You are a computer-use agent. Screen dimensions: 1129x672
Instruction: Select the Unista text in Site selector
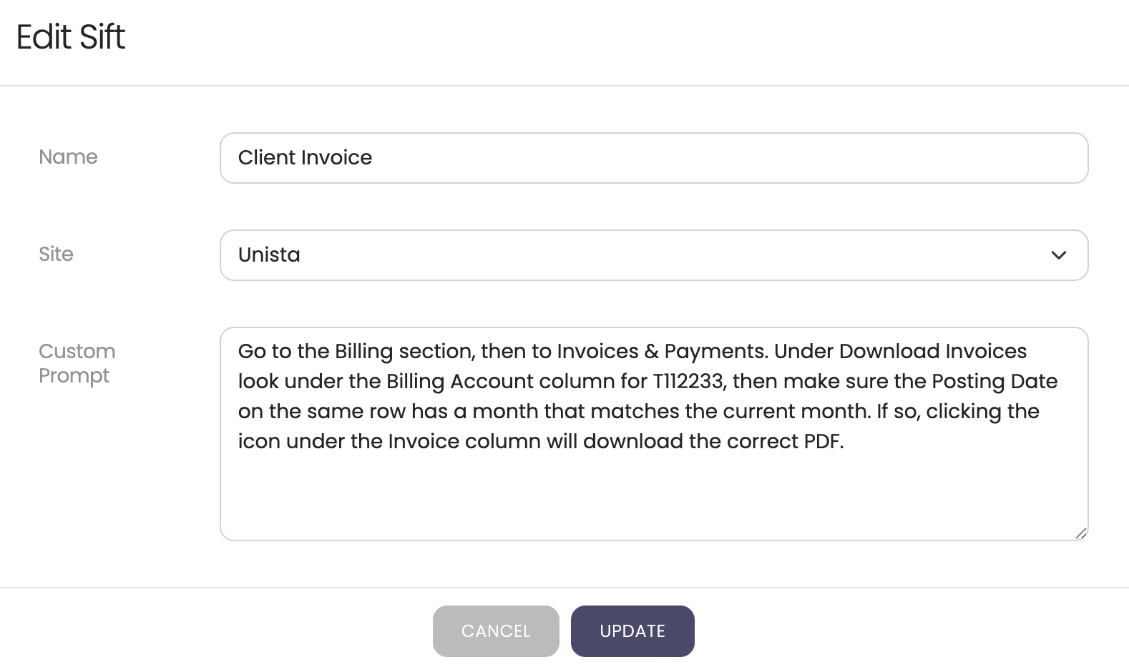tap(269, 255)
